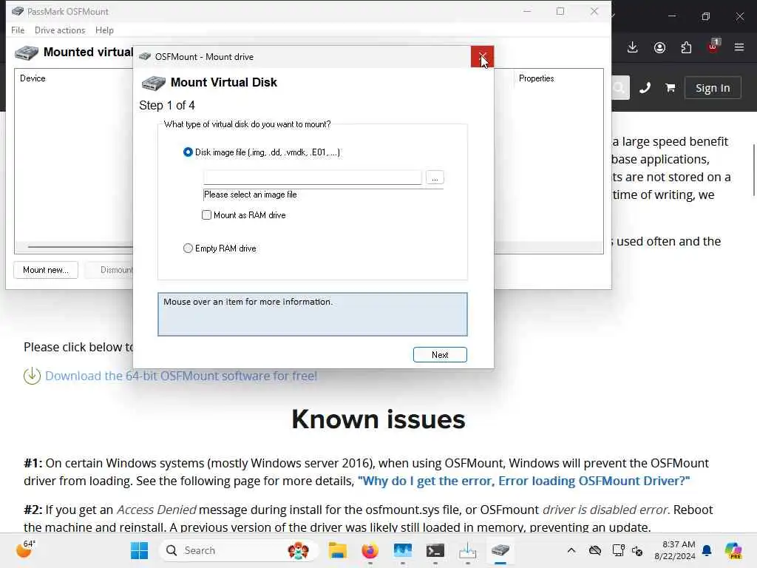Image resolution: width=757 pixels, height=568 pixels.
Task: Open weather widget showing 64°
Action: pos(25,550)
